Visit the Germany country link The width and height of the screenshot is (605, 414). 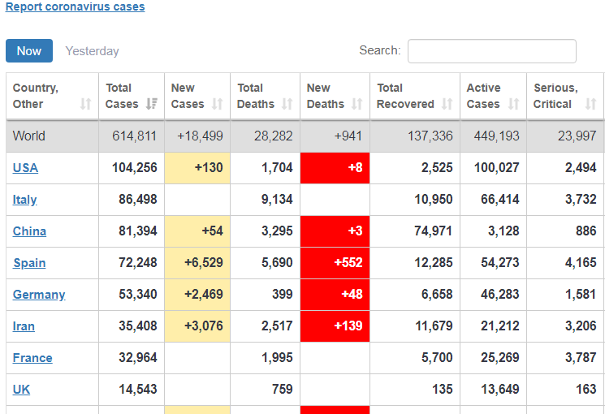point(39,295)
